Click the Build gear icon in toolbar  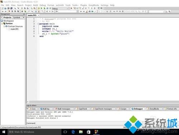click(x=39, y=8)
